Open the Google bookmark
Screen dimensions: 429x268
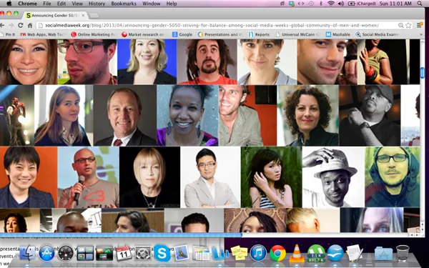click(x=182, y=34)
